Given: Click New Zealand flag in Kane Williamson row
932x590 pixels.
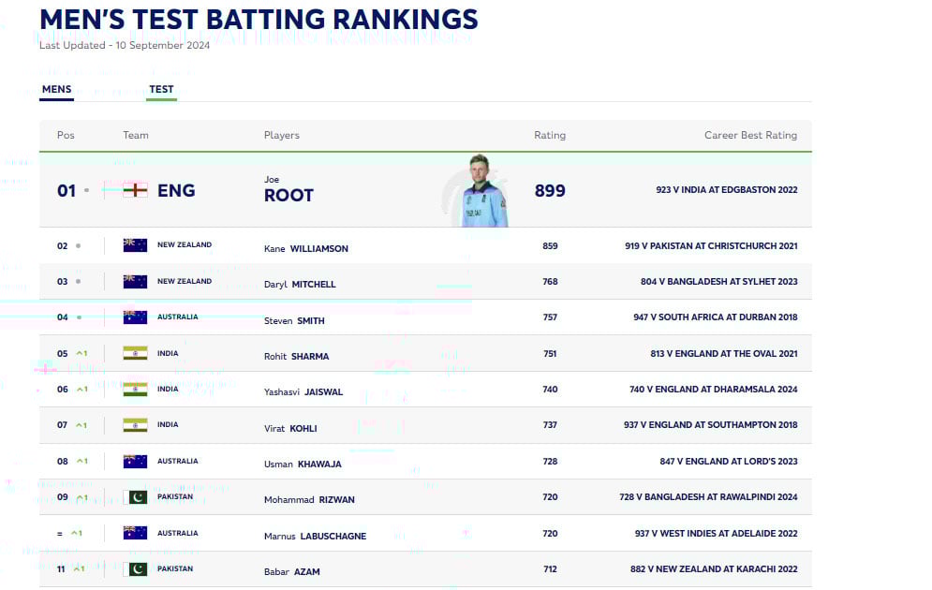Looking at the screenshot, I should point(135,245).
